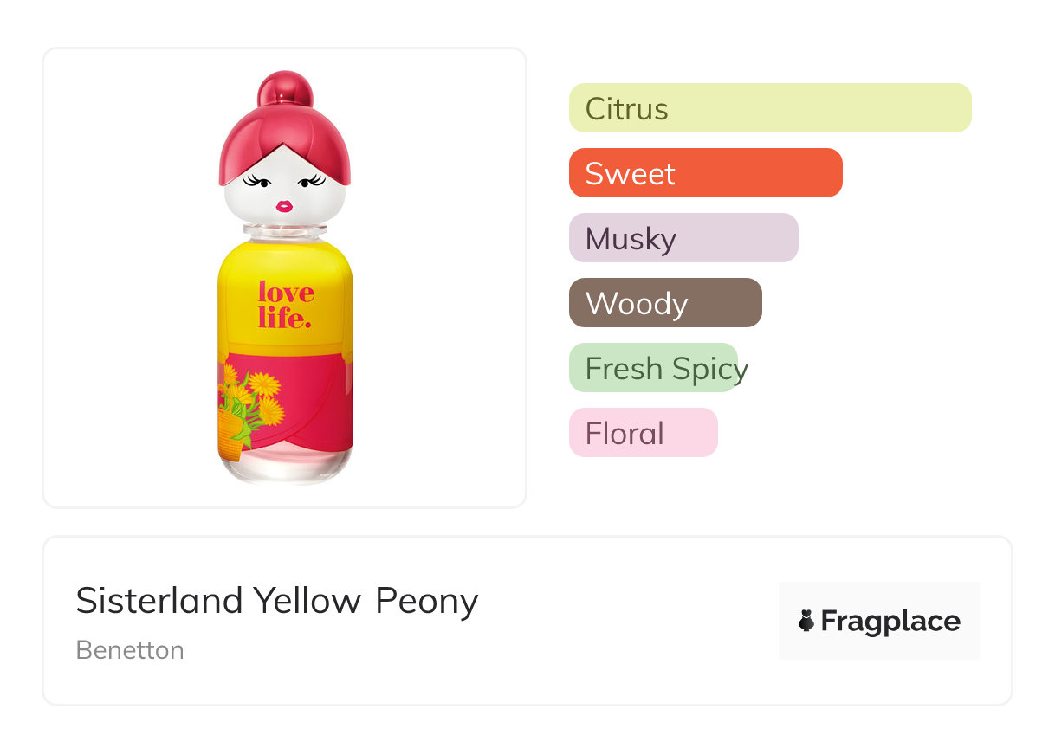The height and width of the screenshot is (748, 1055).
Task: Click the doll's pink lips
Action: 283,205
